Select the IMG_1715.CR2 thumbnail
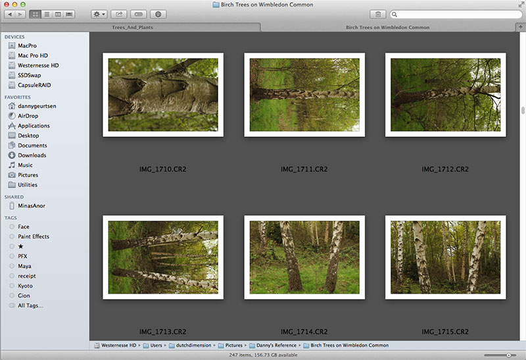 coord(446,257)
